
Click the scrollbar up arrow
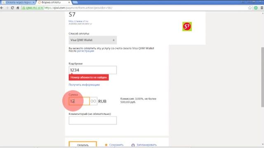coord(262,13)
